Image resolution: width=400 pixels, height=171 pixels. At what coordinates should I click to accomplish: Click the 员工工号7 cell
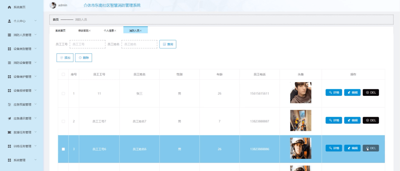[99, 121]
